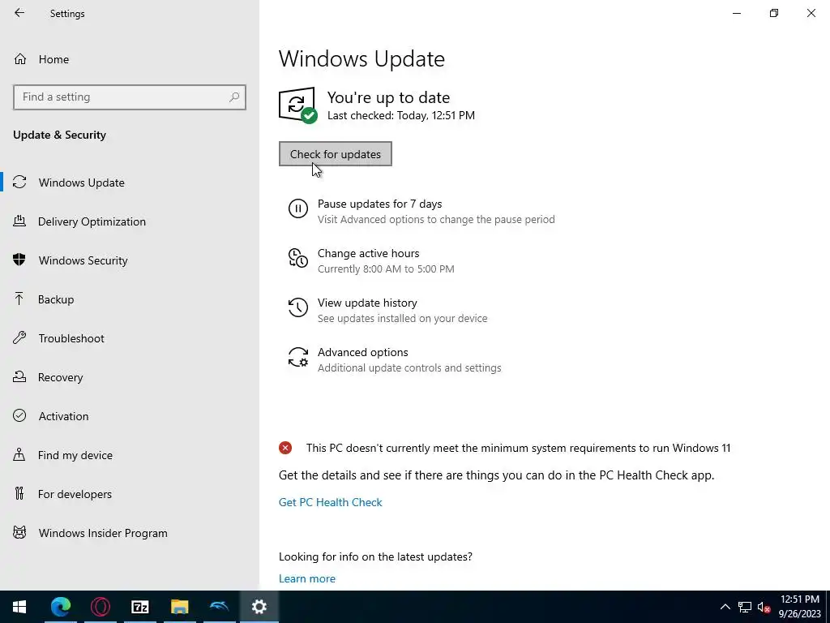Launch Opera browser from taskbar

(x=100, y=607)
